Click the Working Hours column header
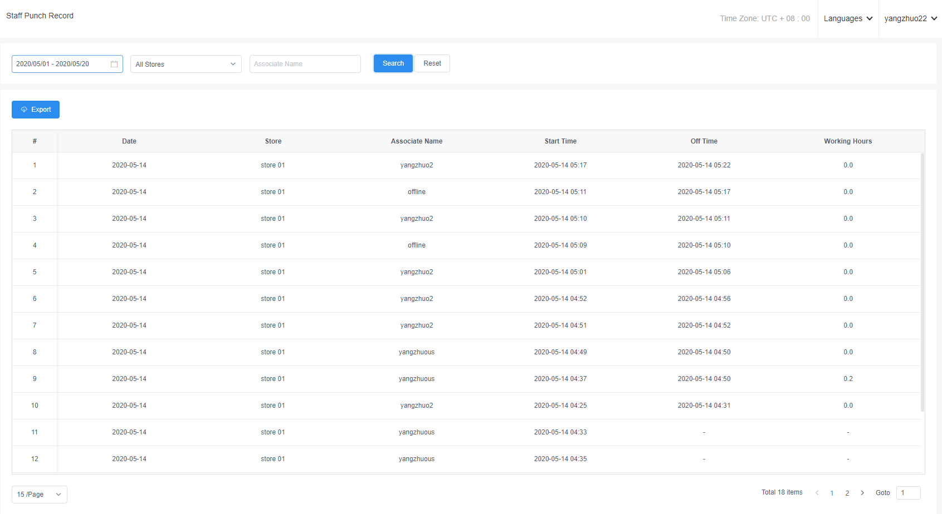Screen dimensions: 942x514 click(x=848, y=141)
